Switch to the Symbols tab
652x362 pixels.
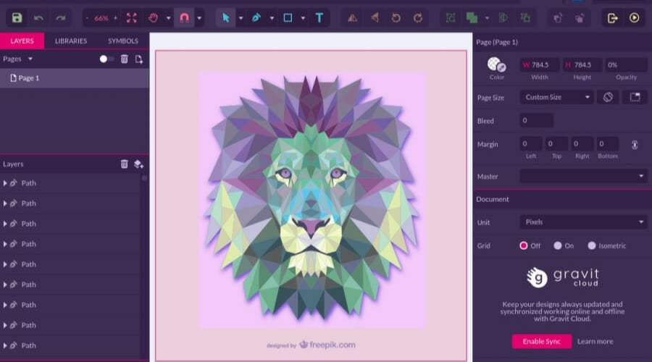(x=123, y=41)
